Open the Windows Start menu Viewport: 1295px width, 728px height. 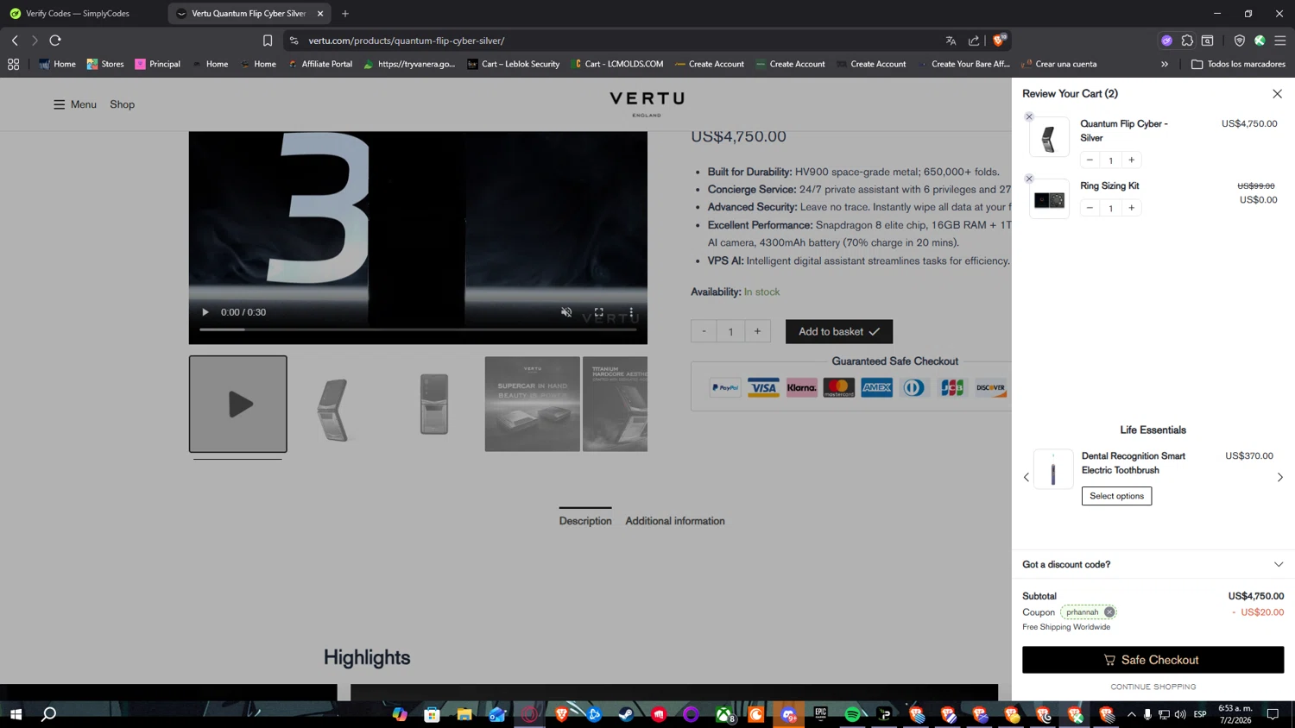[x=16, y=714]
